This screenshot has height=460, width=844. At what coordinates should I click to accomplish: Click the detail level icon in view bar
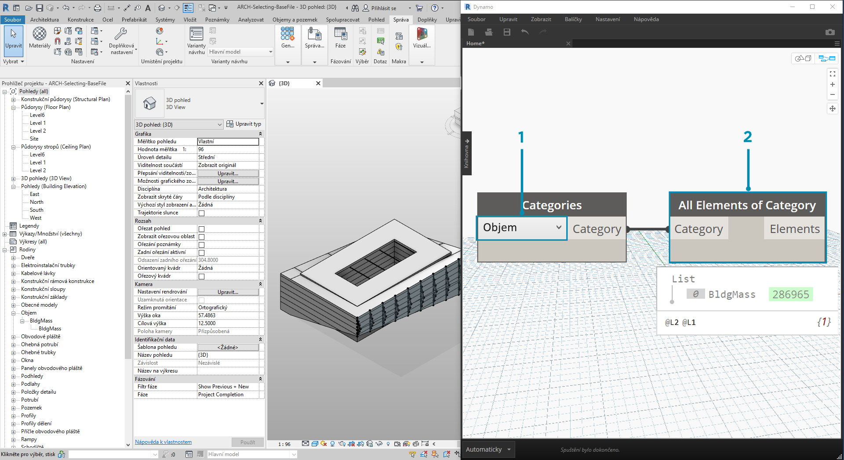(306, 444)
